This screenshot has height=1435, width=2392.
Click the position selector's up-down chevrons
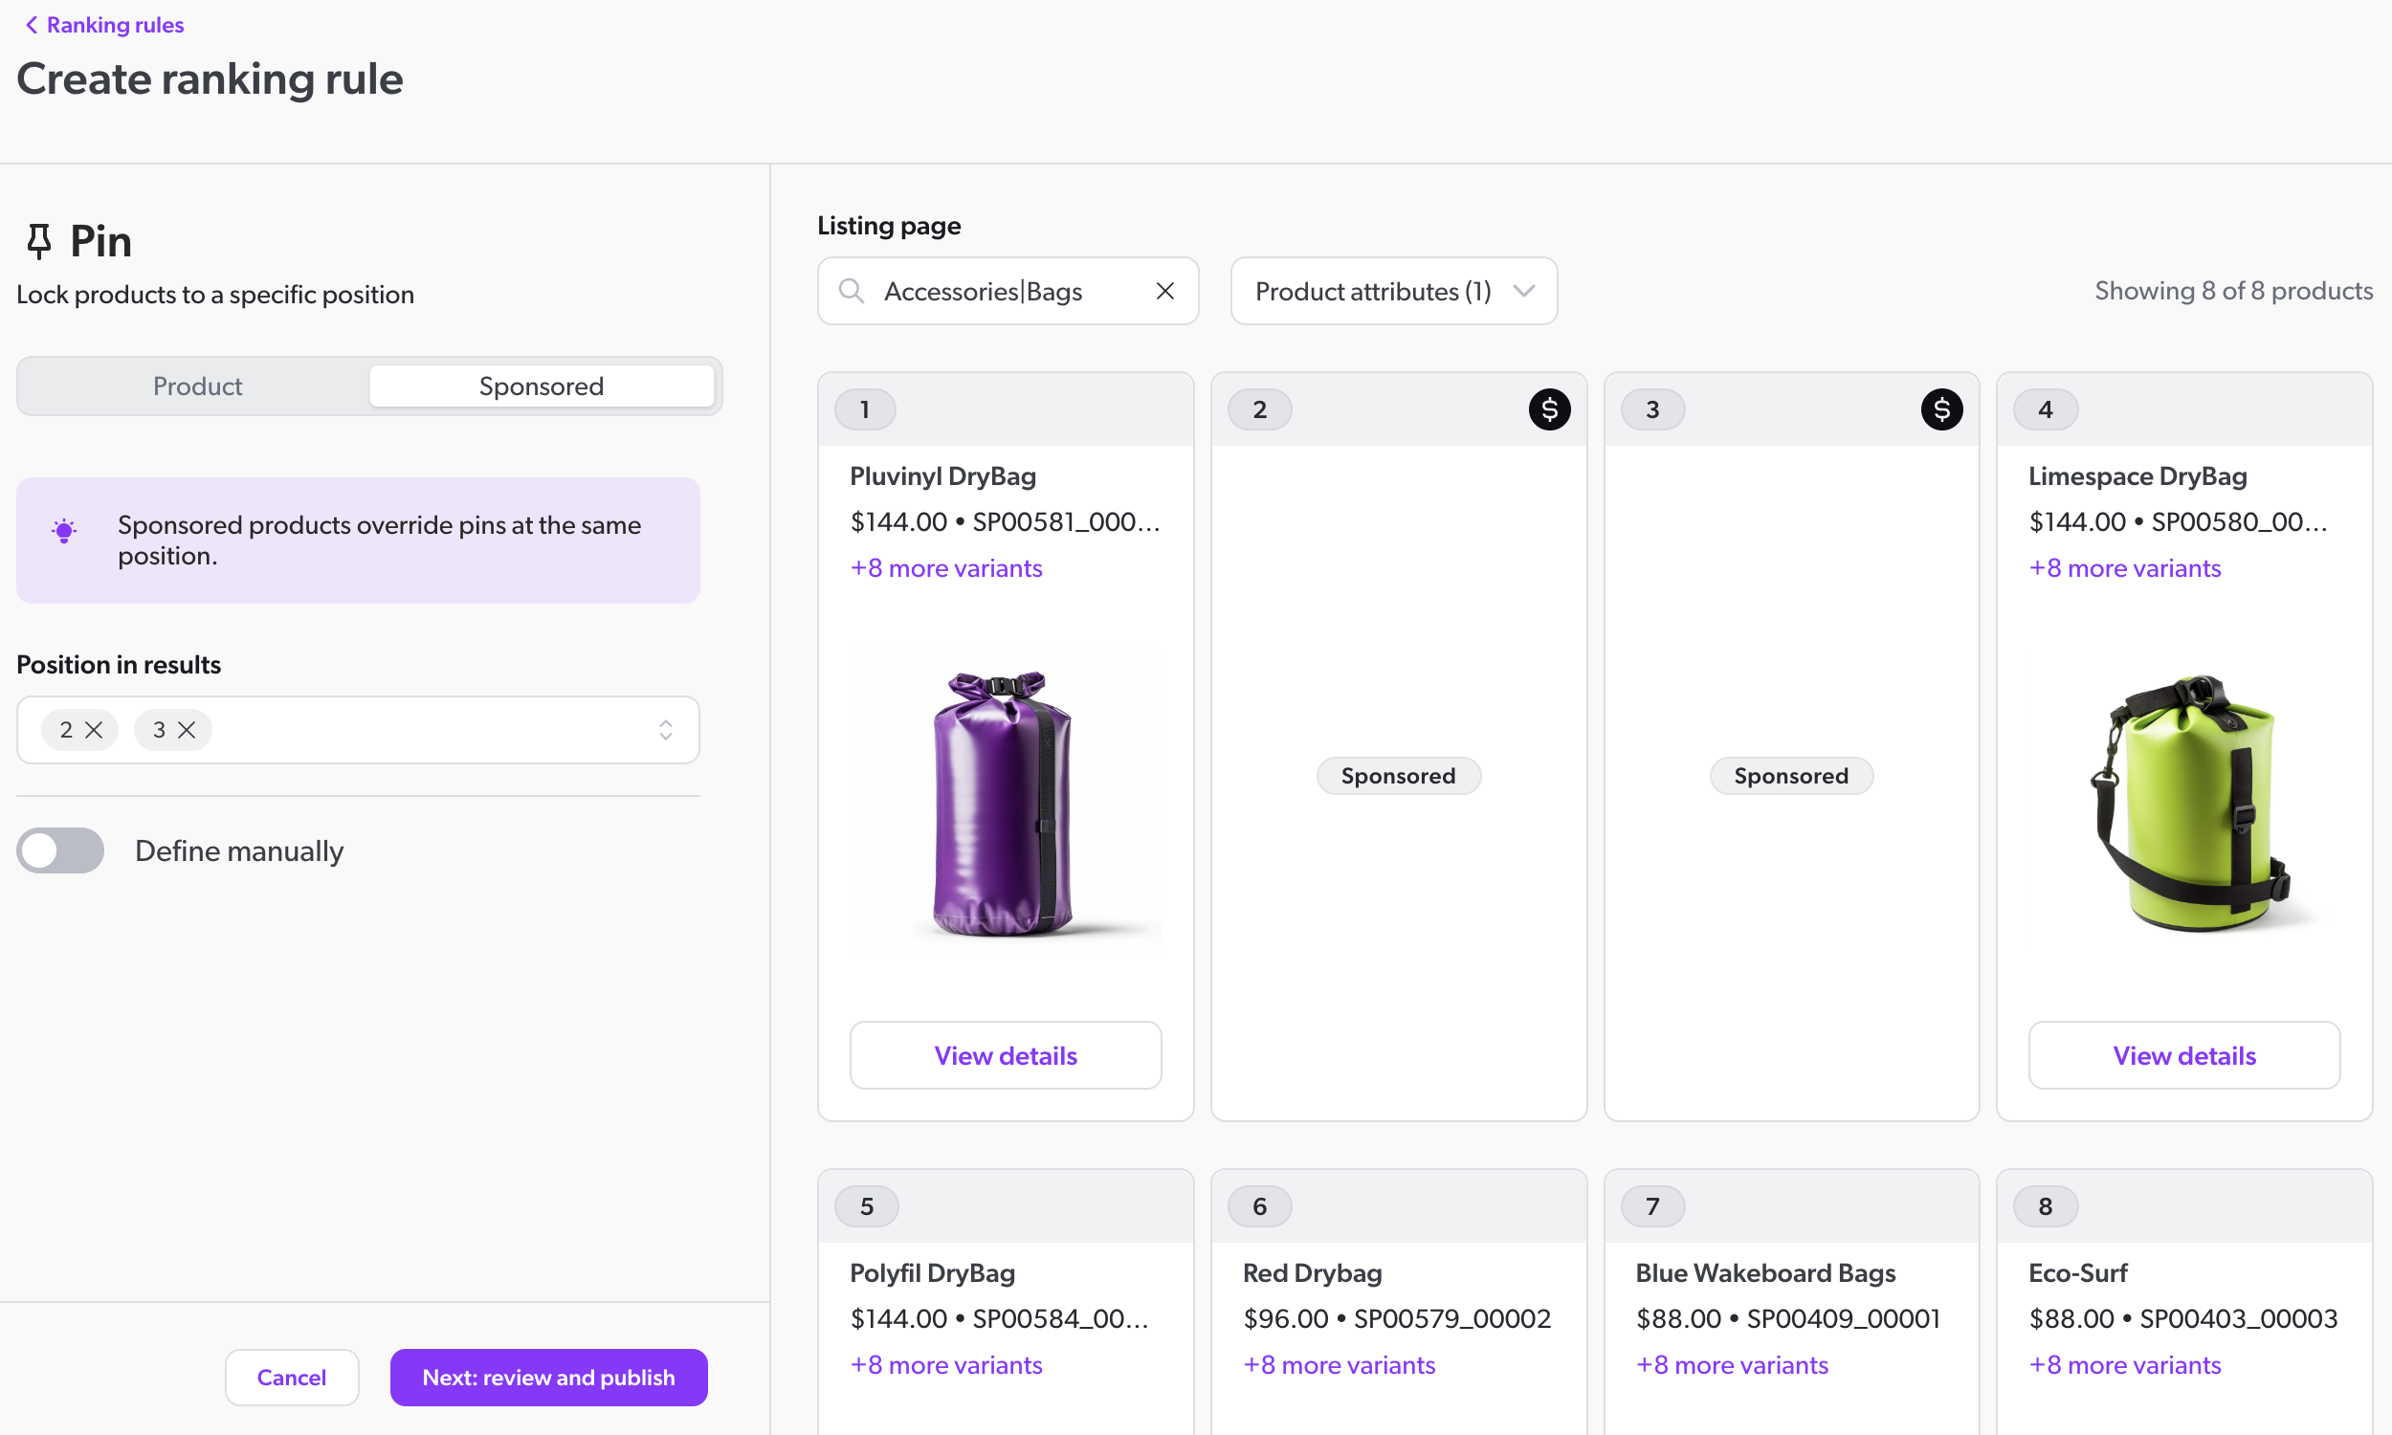click(665, 730)
